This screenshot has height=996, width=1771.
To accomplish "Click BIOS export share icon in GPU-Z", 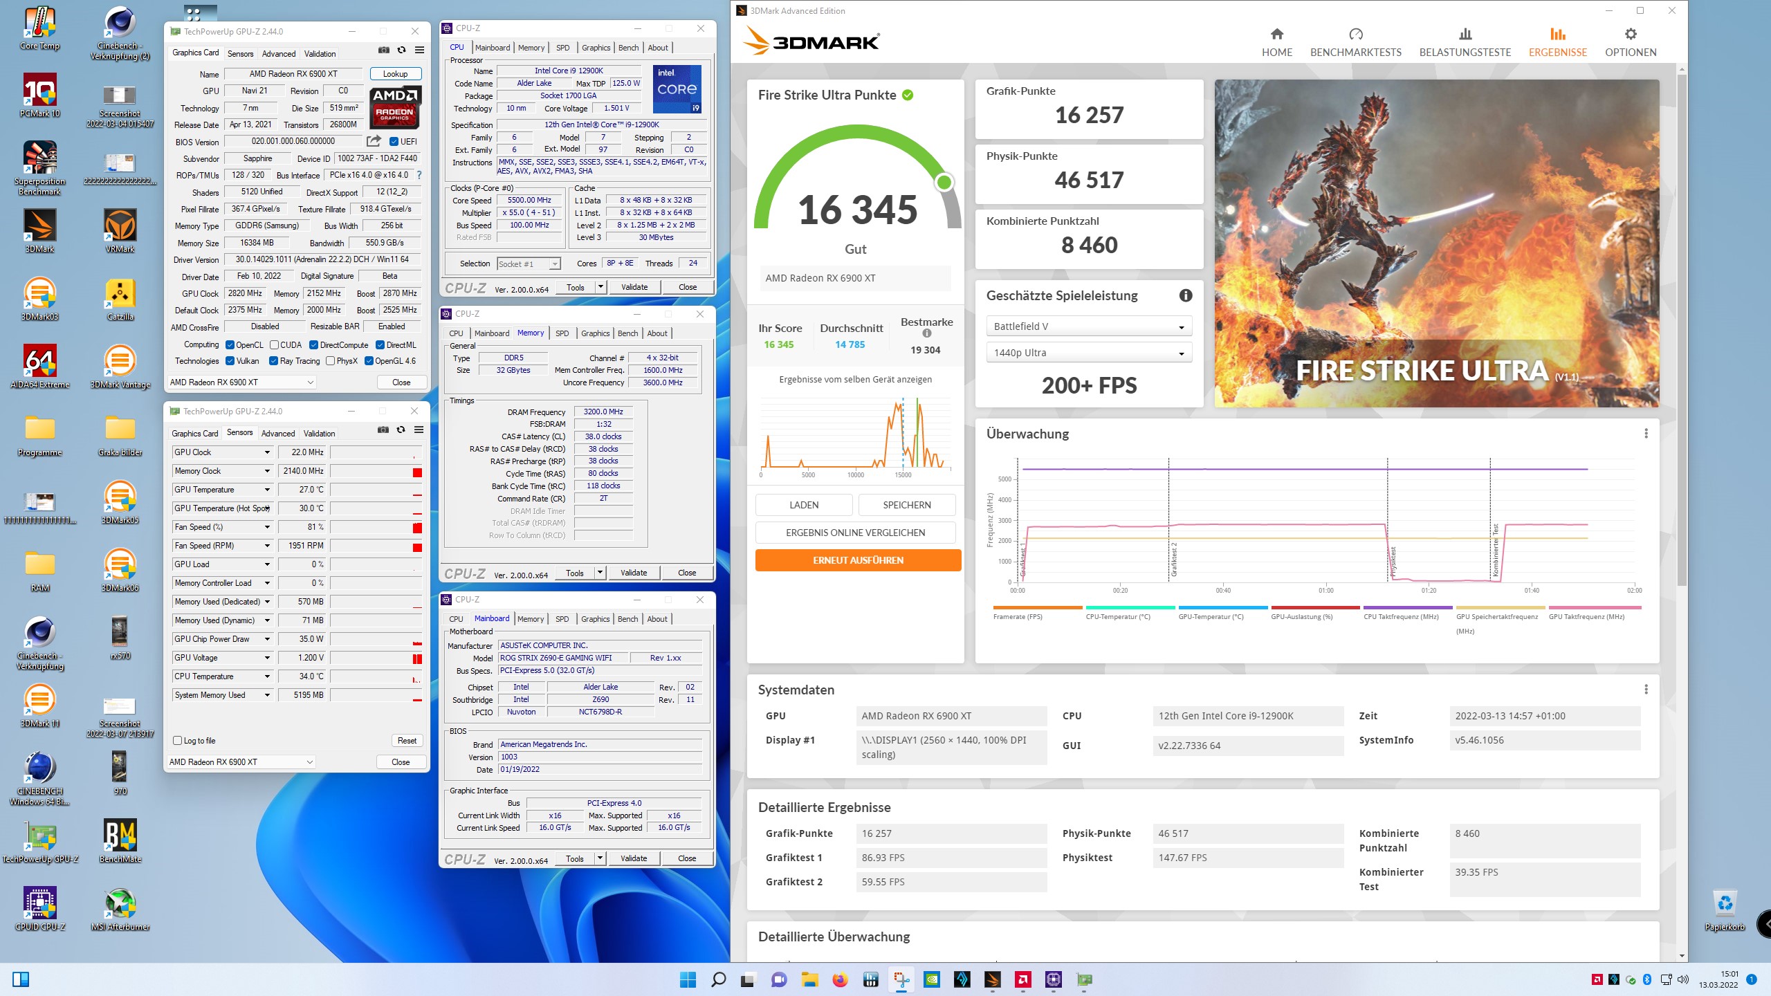I will [374, 141].
